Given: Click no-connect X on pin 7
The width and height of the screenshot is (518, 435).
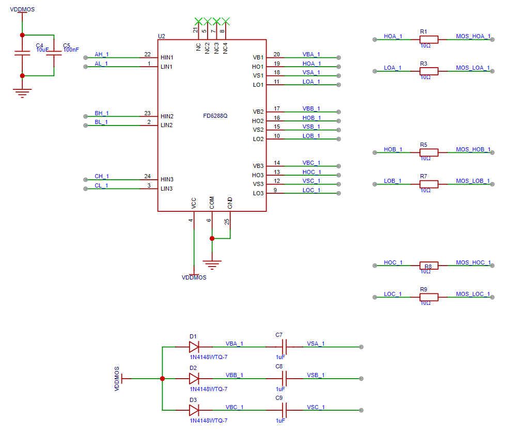Looking at the screenshot, I should (216, 22).
